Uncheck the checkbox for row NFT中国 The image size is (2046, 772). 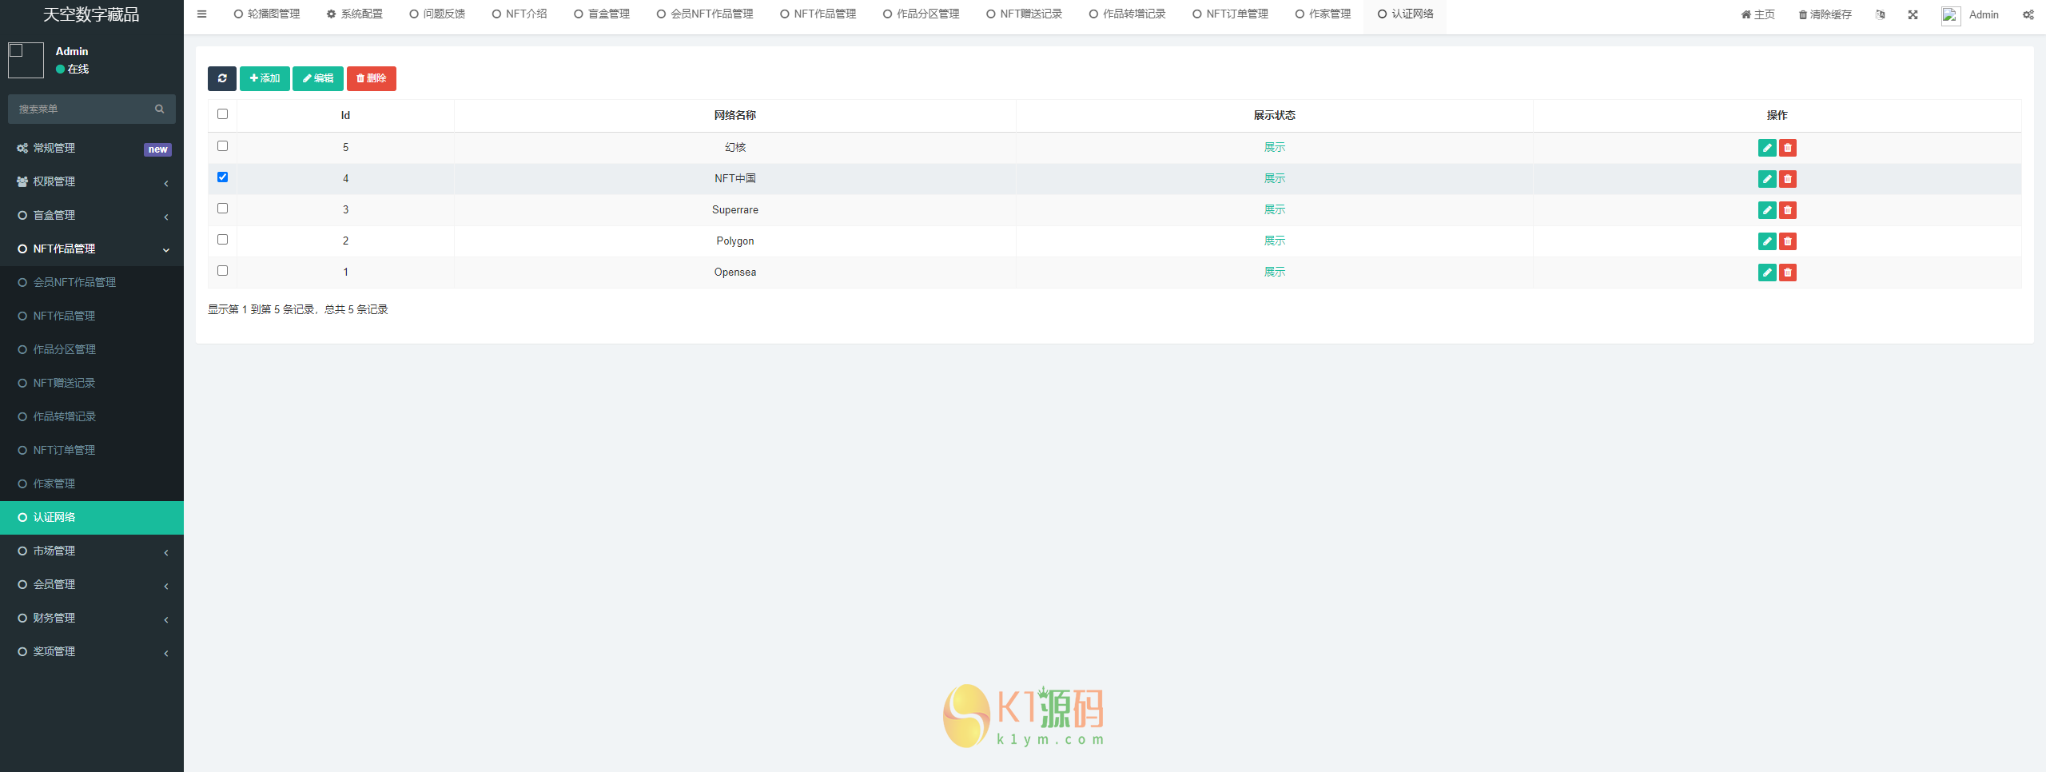click(222, 177)
